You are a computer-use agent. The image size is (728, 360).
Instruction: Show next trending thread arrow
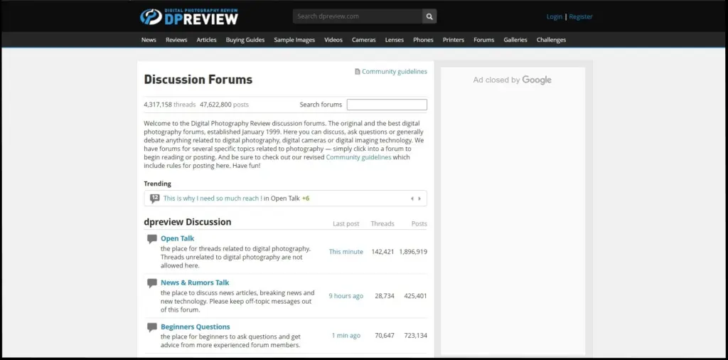[x=419, y=198]
